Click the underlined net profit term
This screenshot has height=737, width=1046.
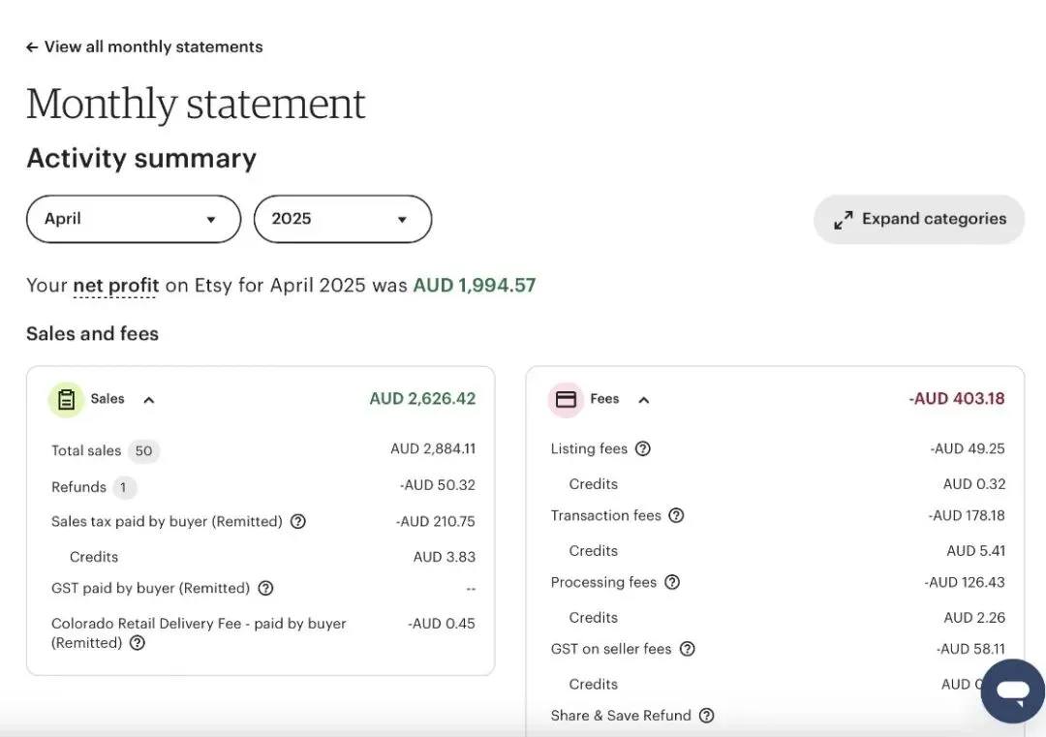tap(116, 286)
